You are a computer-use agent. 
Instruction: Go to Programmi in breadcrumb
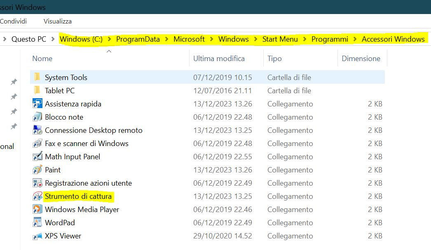point(330,39)
